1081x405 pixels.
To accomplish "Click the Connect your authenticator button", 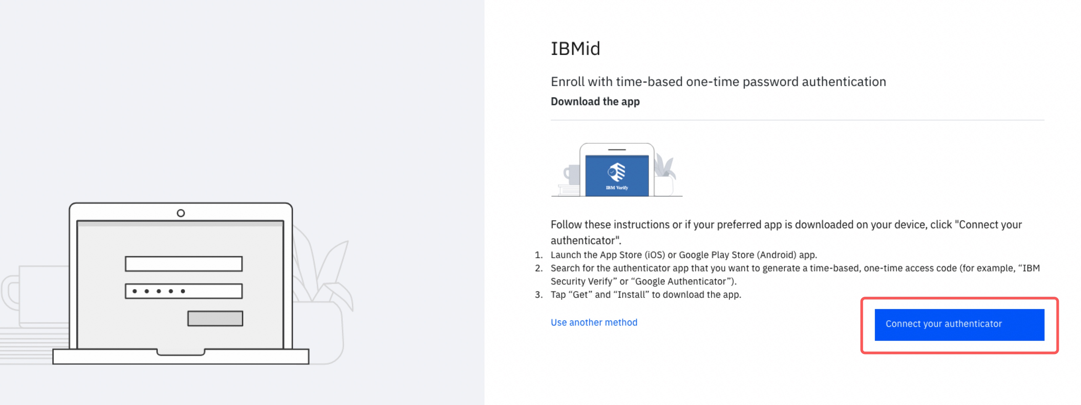I will [959, 325].
